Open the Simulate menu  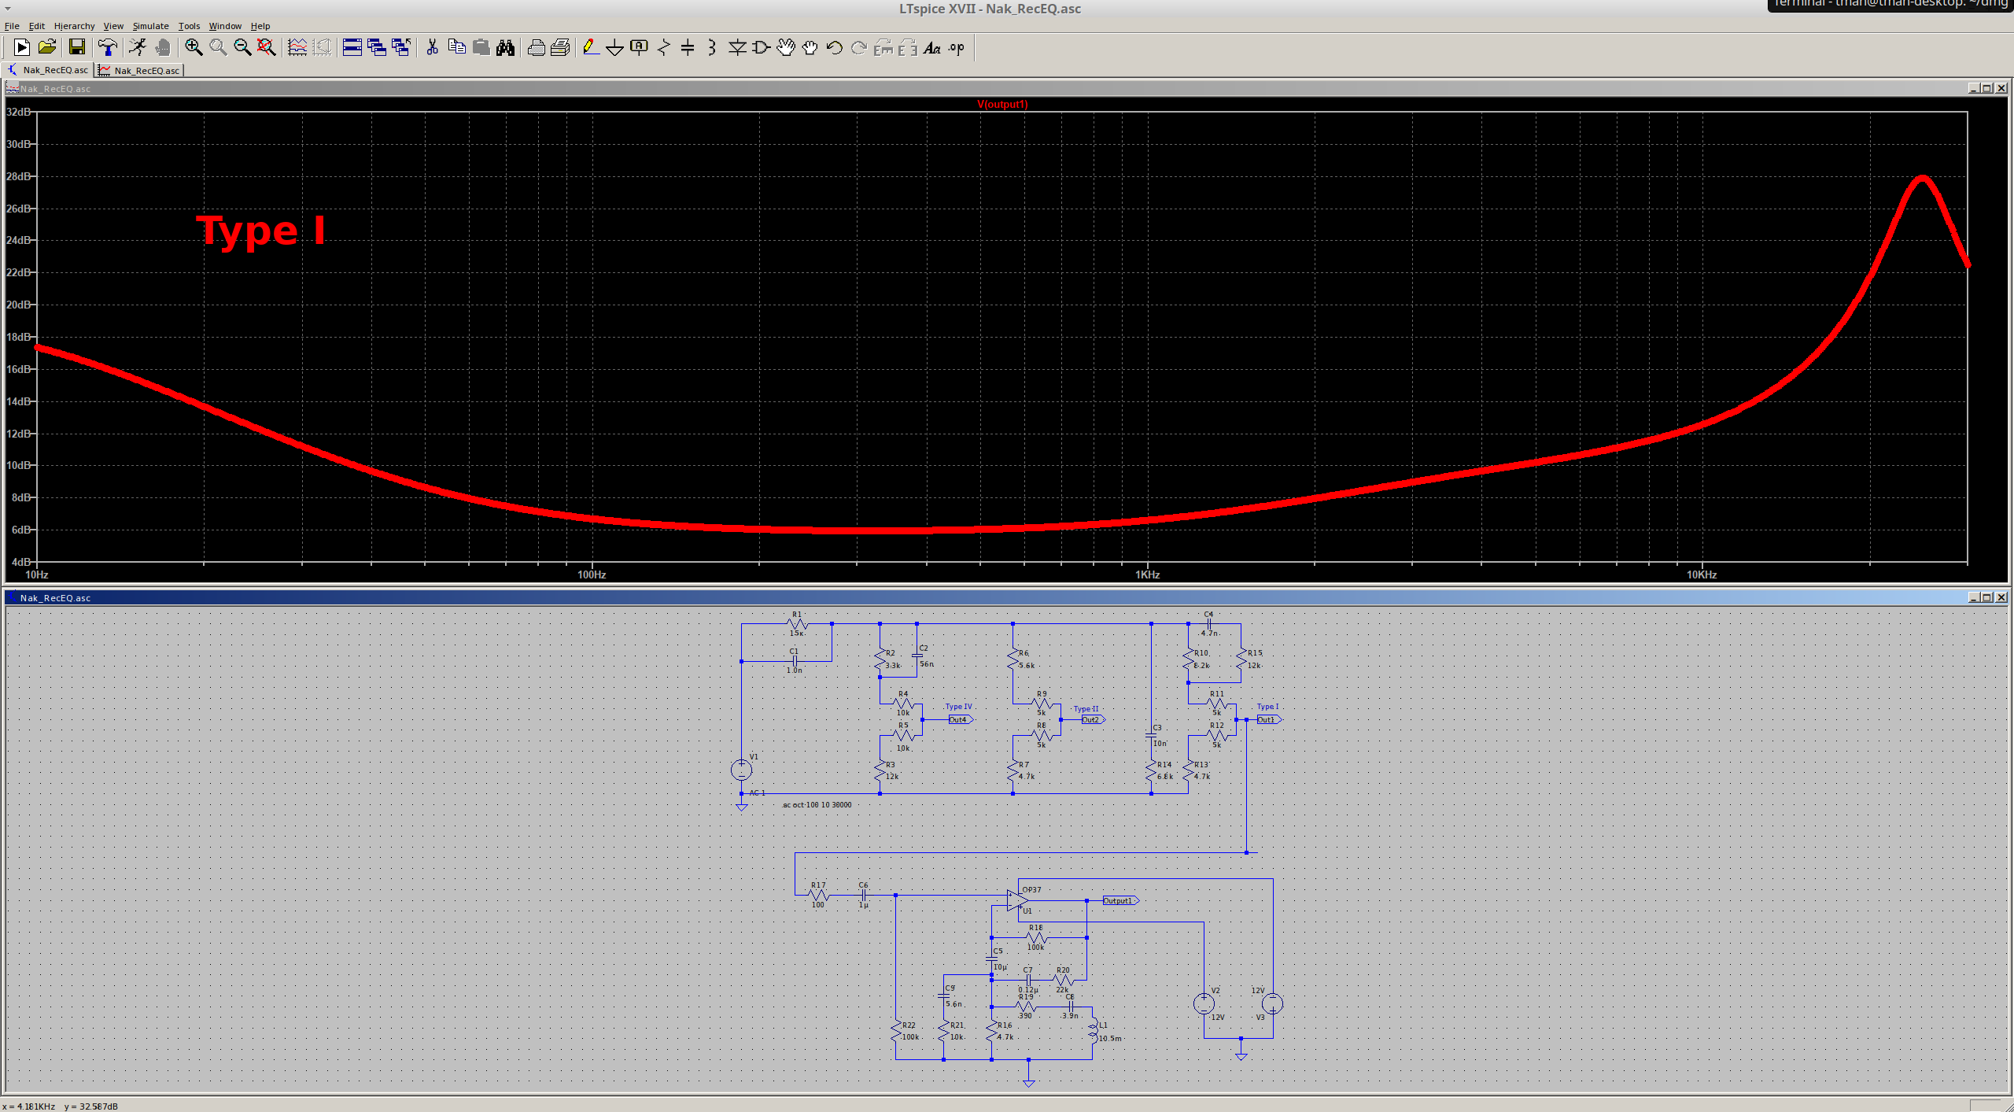[150, 26]
